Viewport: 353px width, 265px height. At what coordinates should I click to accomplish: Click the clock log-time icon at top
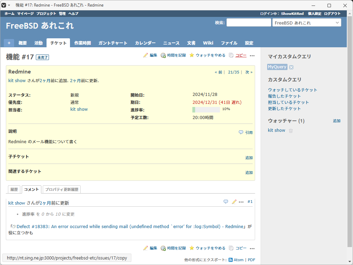(163, 55)
